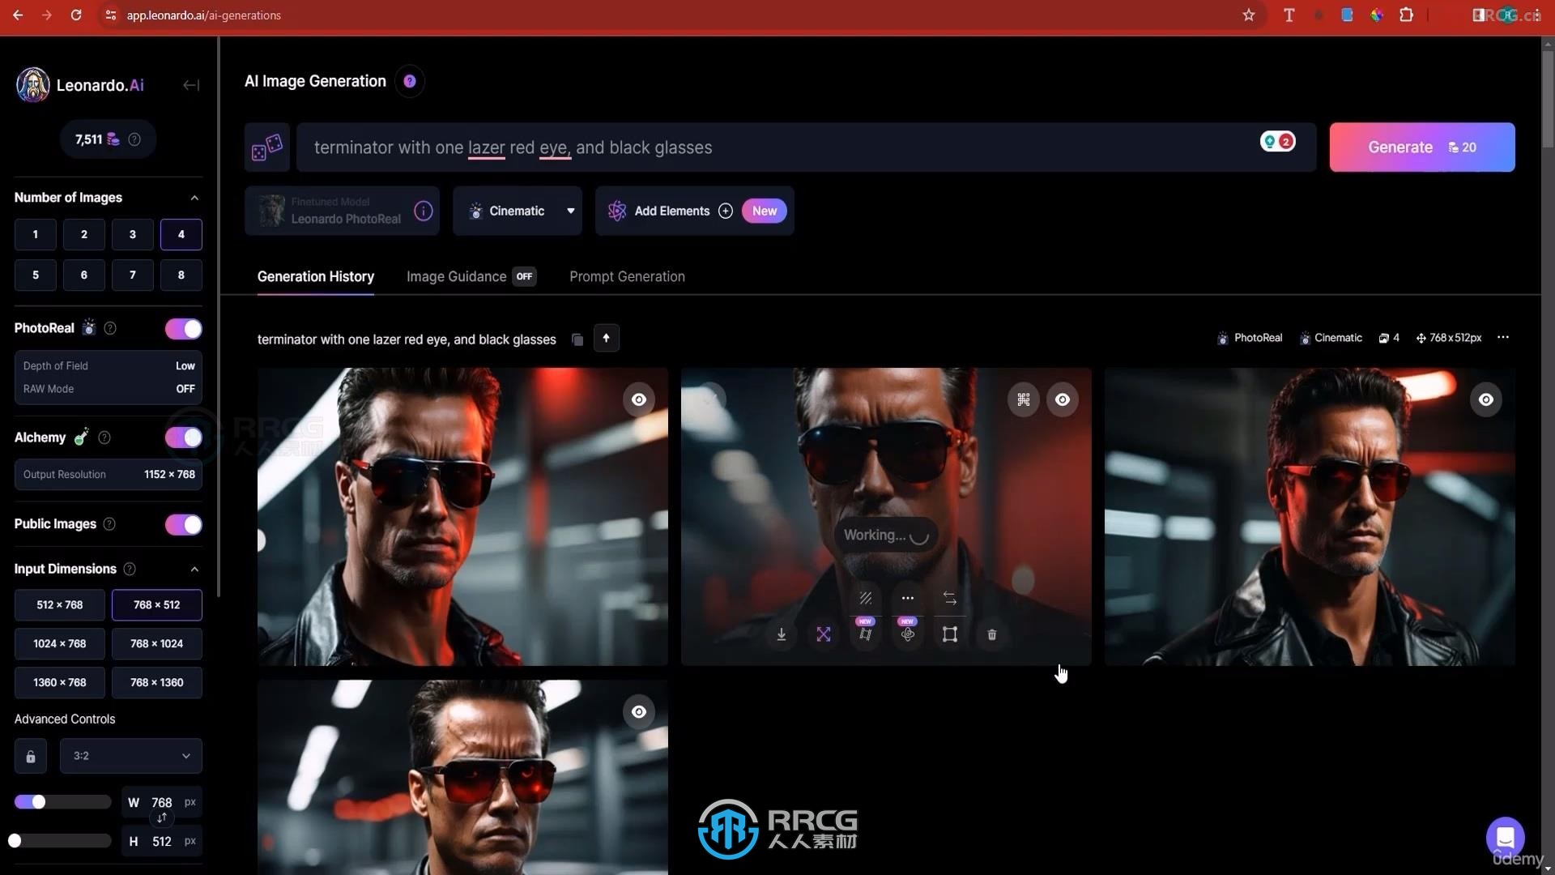Open Public Images help icon
The image size is (1555, 875).
tap(109, 524)
